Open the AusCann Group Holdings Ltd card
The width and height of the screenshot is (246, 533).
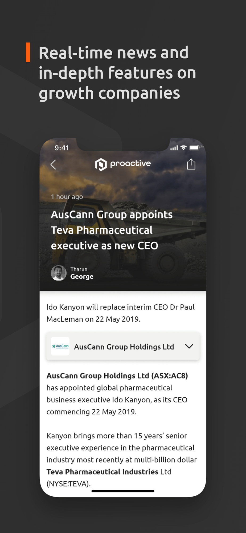(x=123, y=346)
